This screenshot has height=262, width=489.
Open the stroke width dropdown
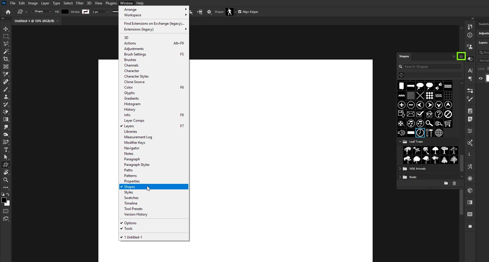[107, 12]
